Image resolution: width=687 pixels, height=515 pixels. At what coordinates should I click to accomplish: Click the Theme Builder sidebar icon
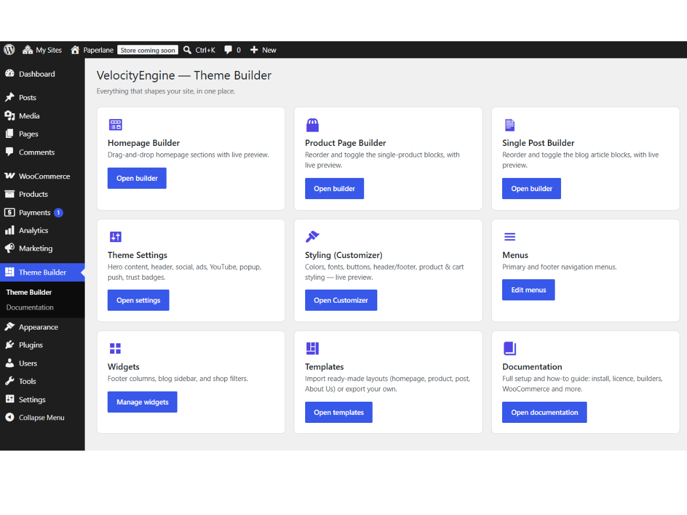pos(9,272)
